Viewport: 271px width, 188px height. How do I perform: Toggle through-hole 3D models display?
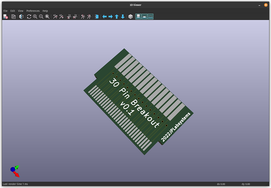pos(138,17)
